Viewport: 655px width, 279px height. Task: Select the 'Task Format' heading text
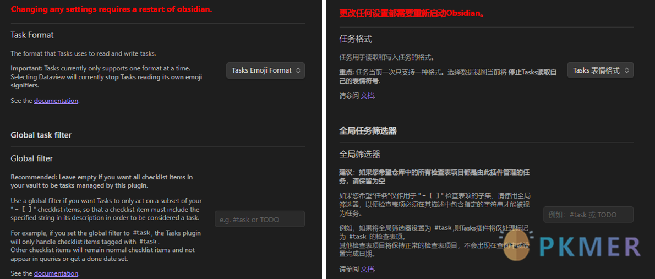32,35
